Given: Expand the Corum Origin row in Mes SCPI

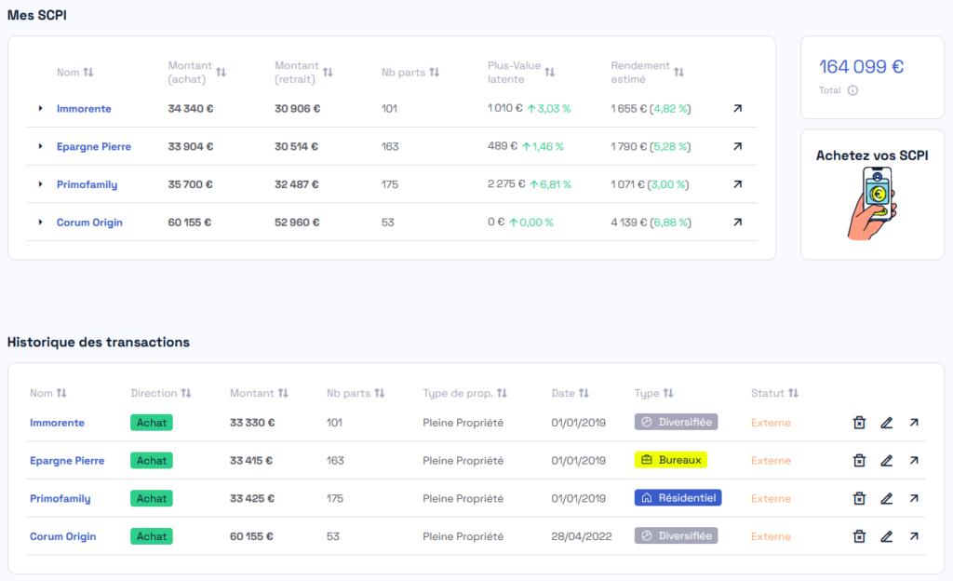Looking at the screenshot, I should coord(40,223).
